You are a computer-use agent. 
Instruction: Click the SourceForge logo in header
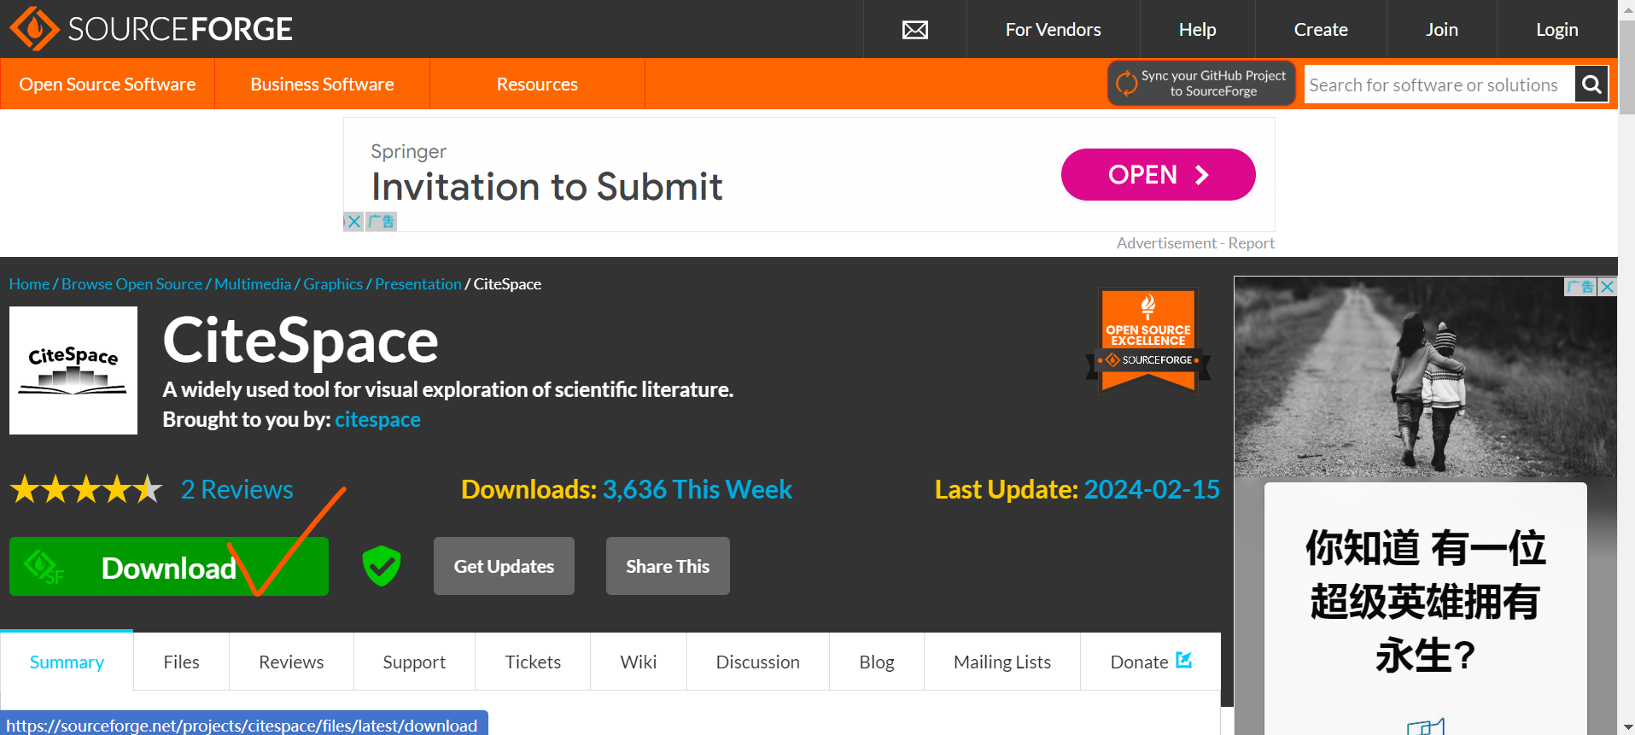[x=151, y=29]
